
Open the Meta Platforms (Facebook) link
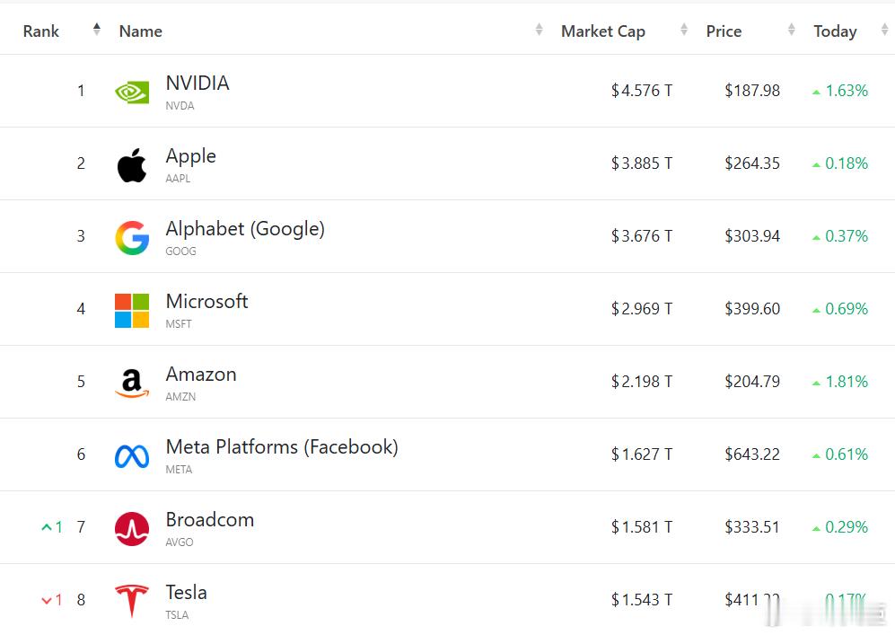coord(282,447)
